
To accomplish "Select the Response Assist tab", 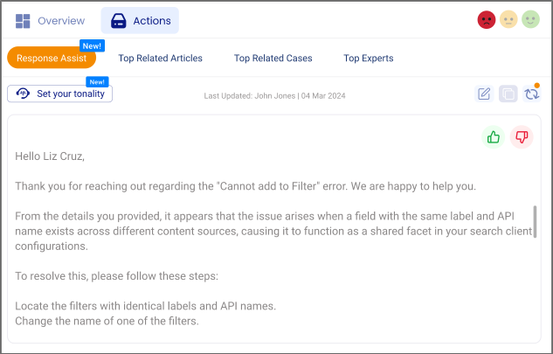I will [x=52, y=59].
